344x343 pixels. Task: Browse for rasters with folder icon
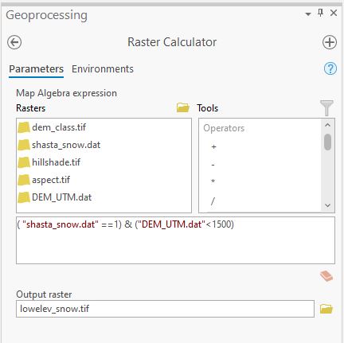183,107
